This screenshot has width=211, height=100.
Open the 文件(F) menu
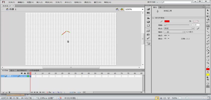point(12,2)
